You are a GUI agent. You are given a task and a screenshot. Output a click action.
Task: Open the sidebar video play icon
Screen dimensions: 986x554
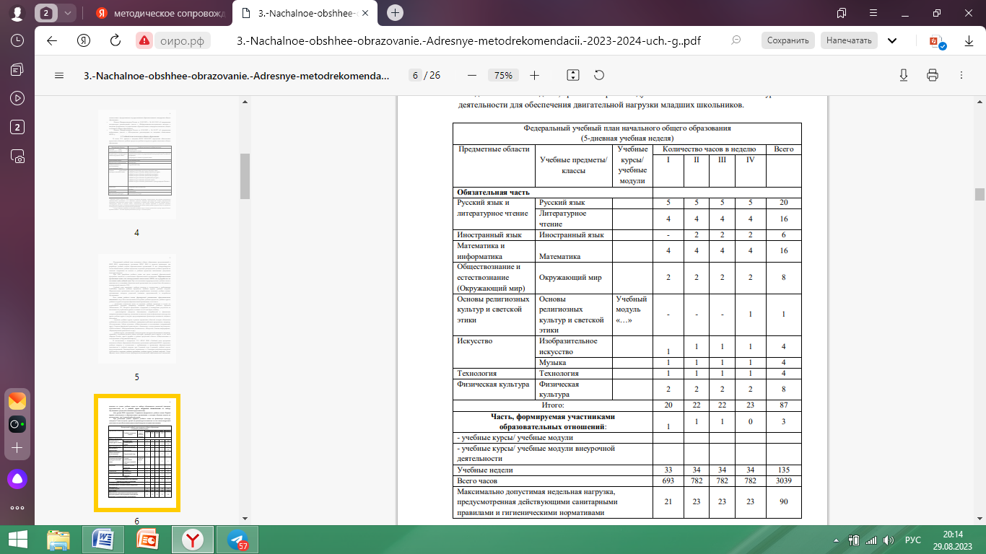[17, 98]
